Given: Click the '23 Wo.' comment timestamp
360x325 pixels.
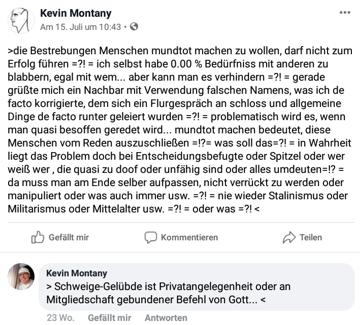Looking at the screenshot, I should (60, 318).
